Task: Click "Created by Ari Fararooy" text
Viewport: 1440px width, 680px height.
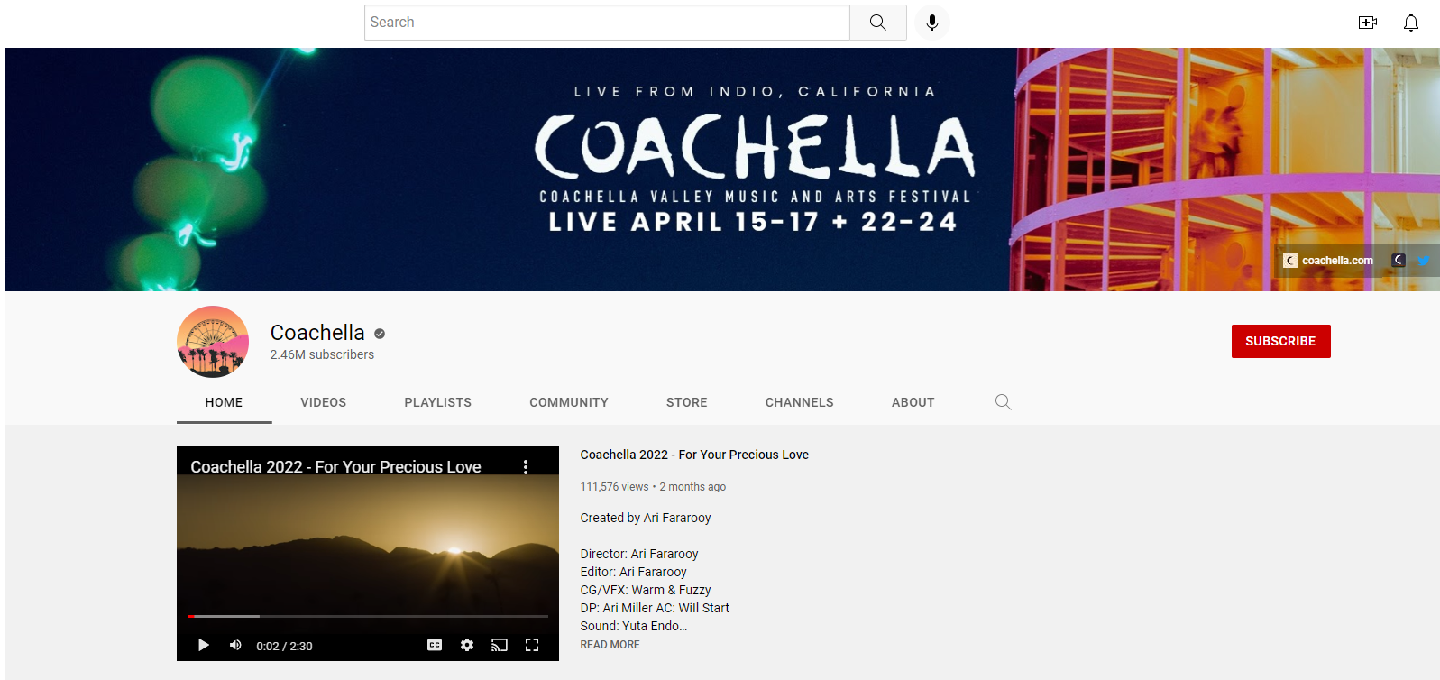Action: click(646, 518)
